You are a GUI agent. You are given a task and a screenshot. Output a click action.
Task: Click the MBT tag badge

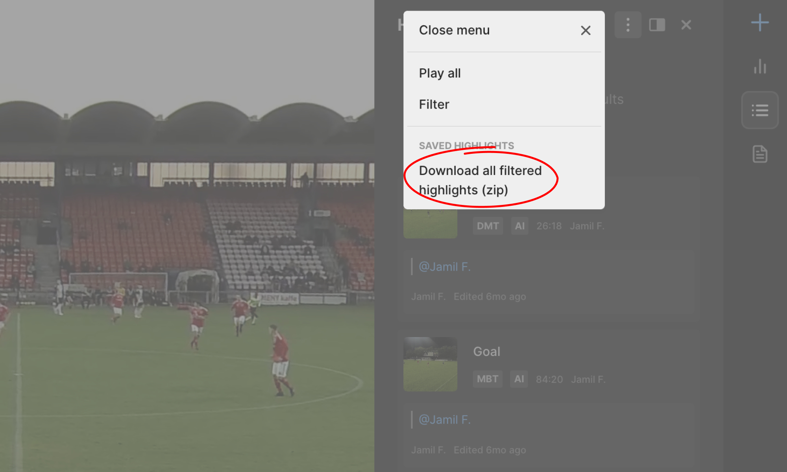point(488,379)
